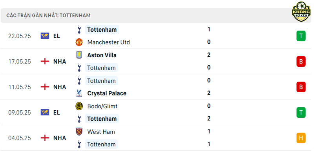
Task: Click the green T badge for Bodo/Glimt match
Action: (301, 112)
